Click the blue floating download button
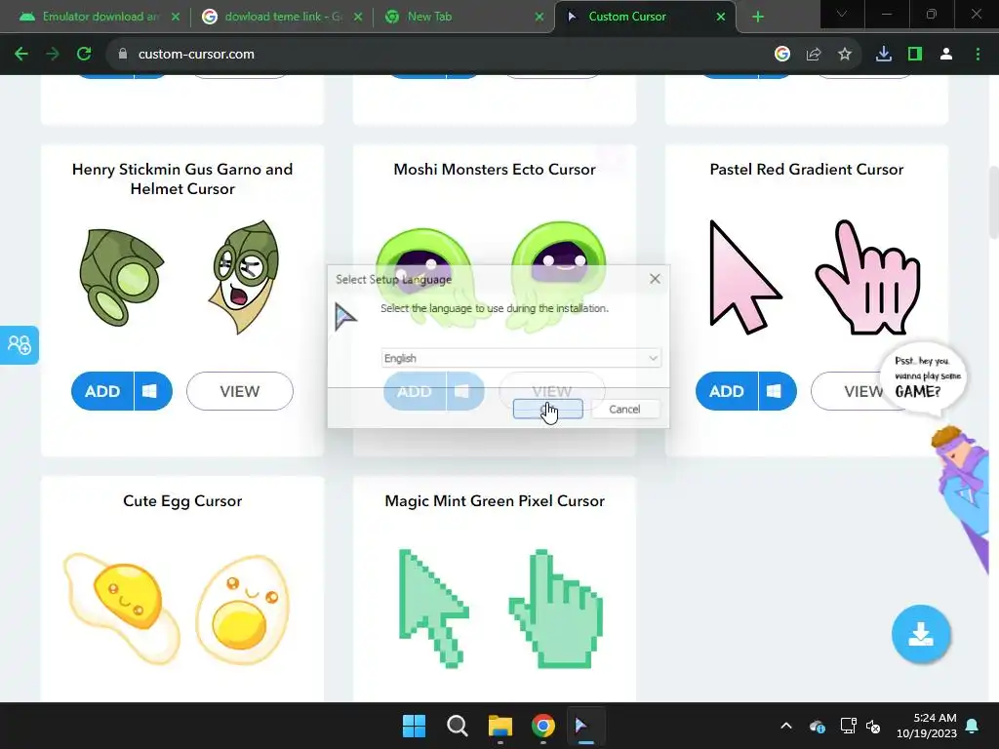The width and height of the screenshot is (999, 749). point(921,634)
